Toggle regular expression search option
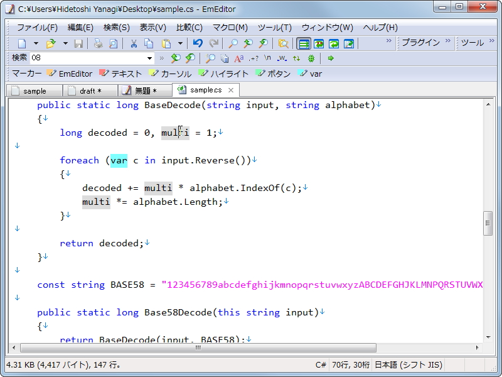 point(254,58)
